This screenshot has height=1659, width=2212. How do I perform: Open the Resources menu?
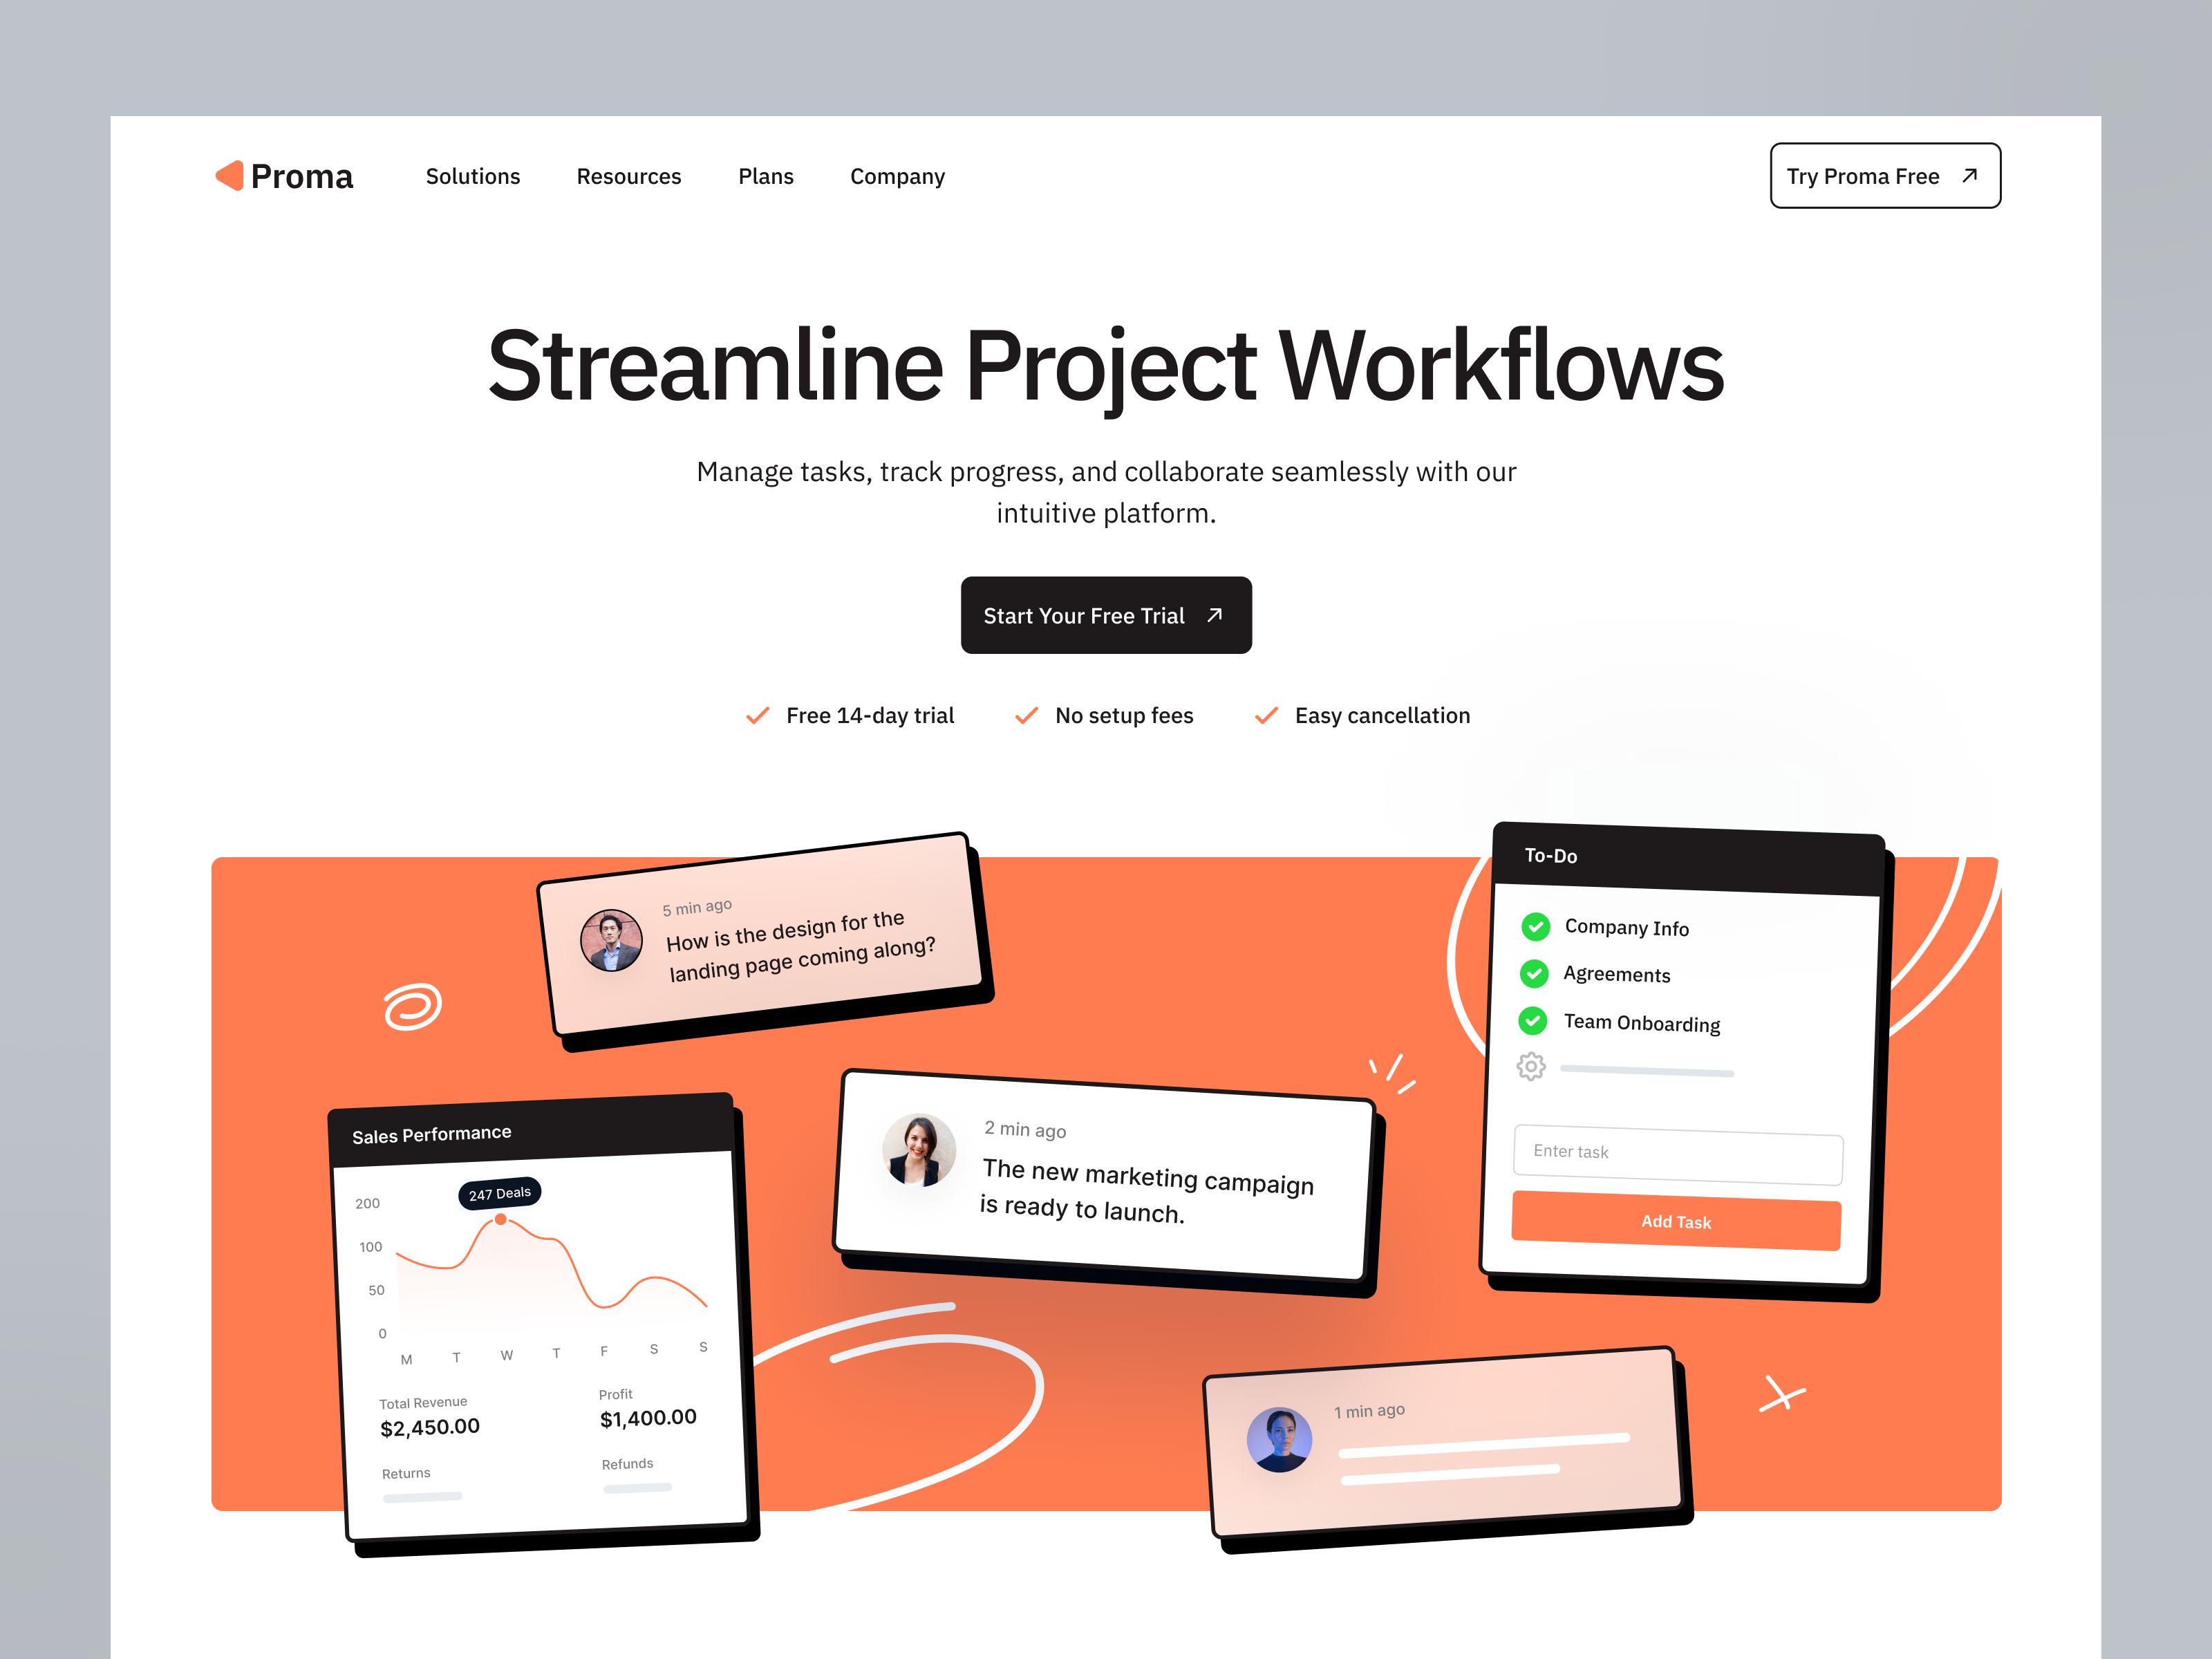[x=629, y=176]
